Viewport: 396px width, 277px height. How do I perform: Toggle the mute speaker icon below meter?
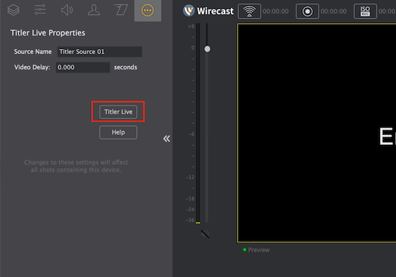[x=205, y=233]
